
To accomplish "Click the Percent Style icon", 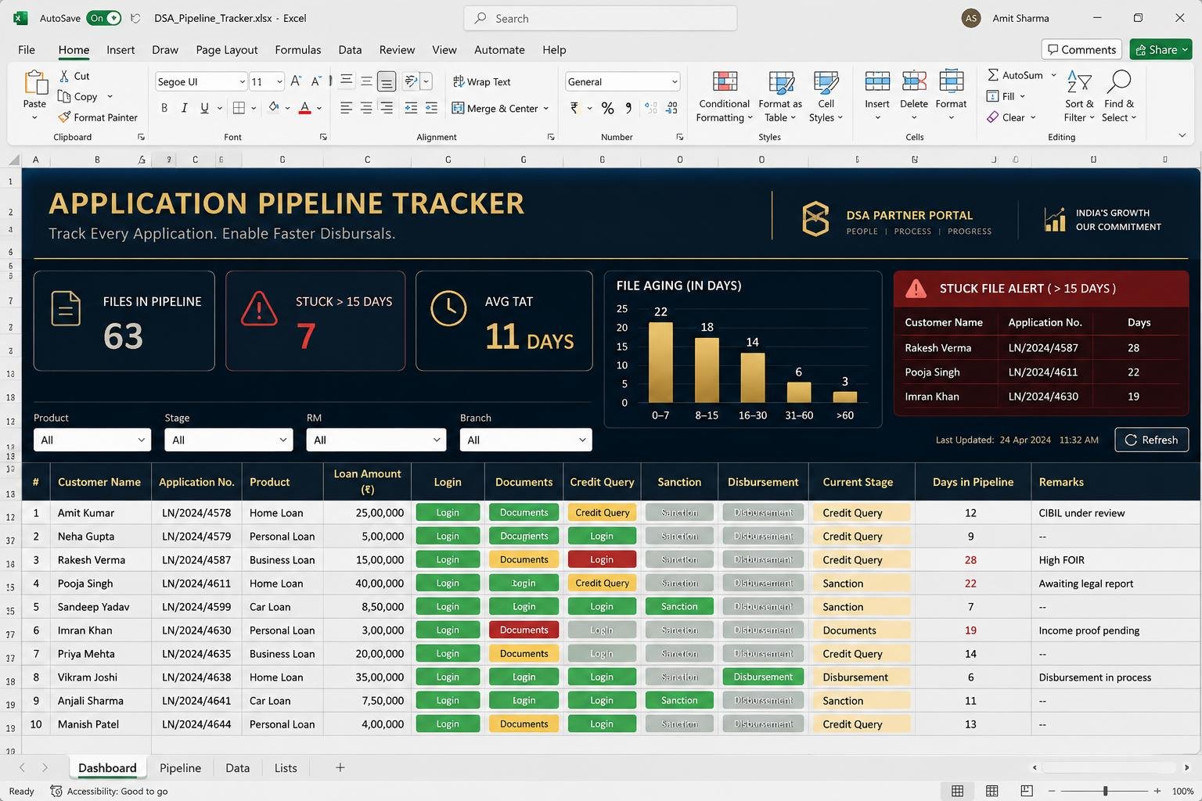I will 607,108.
